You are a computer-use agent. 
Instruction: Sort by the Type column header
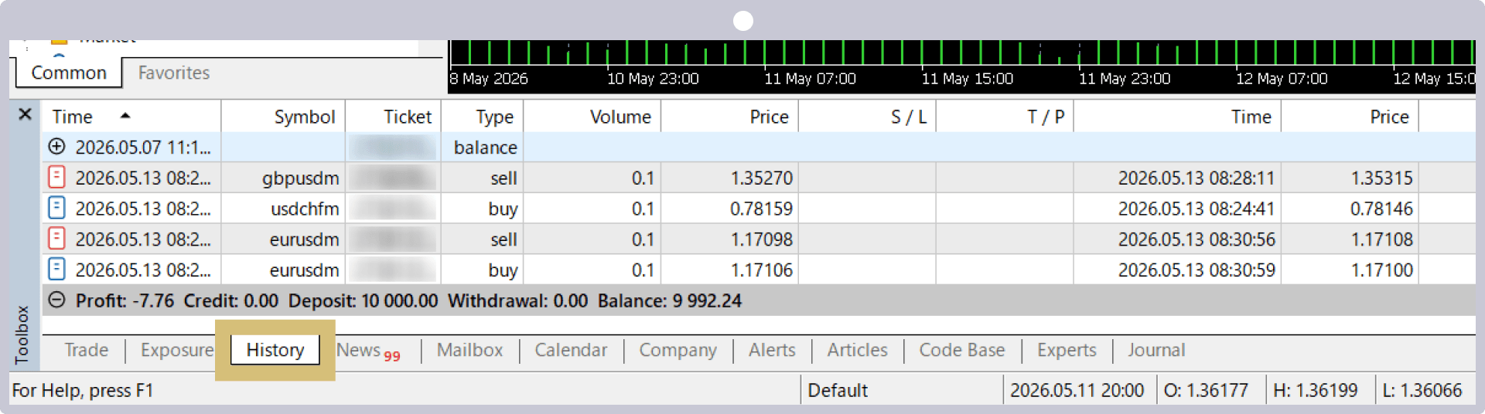pyautogui.click(x=494, y=117)
